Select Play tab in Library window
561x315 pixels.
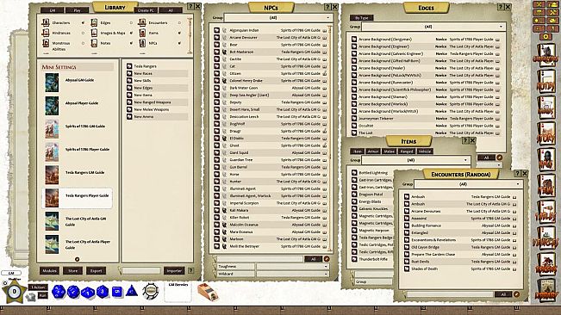point(77,10)
